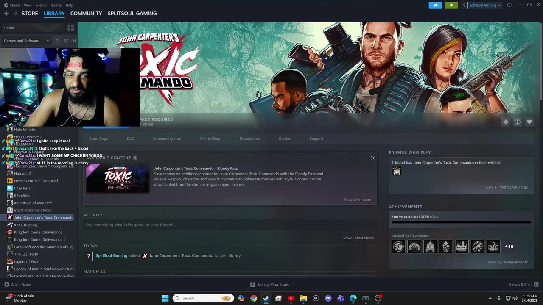Open the Discussions link
The width and height of the screenshot is (543, 305).
(249, 139)
